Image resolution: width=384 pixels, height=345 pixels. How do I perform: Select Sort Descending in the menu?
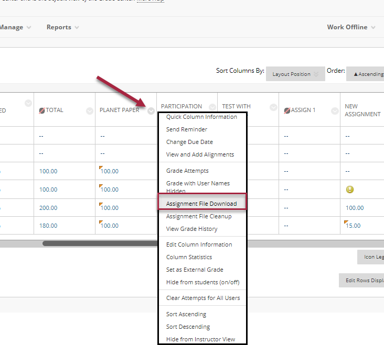point(188,327)
